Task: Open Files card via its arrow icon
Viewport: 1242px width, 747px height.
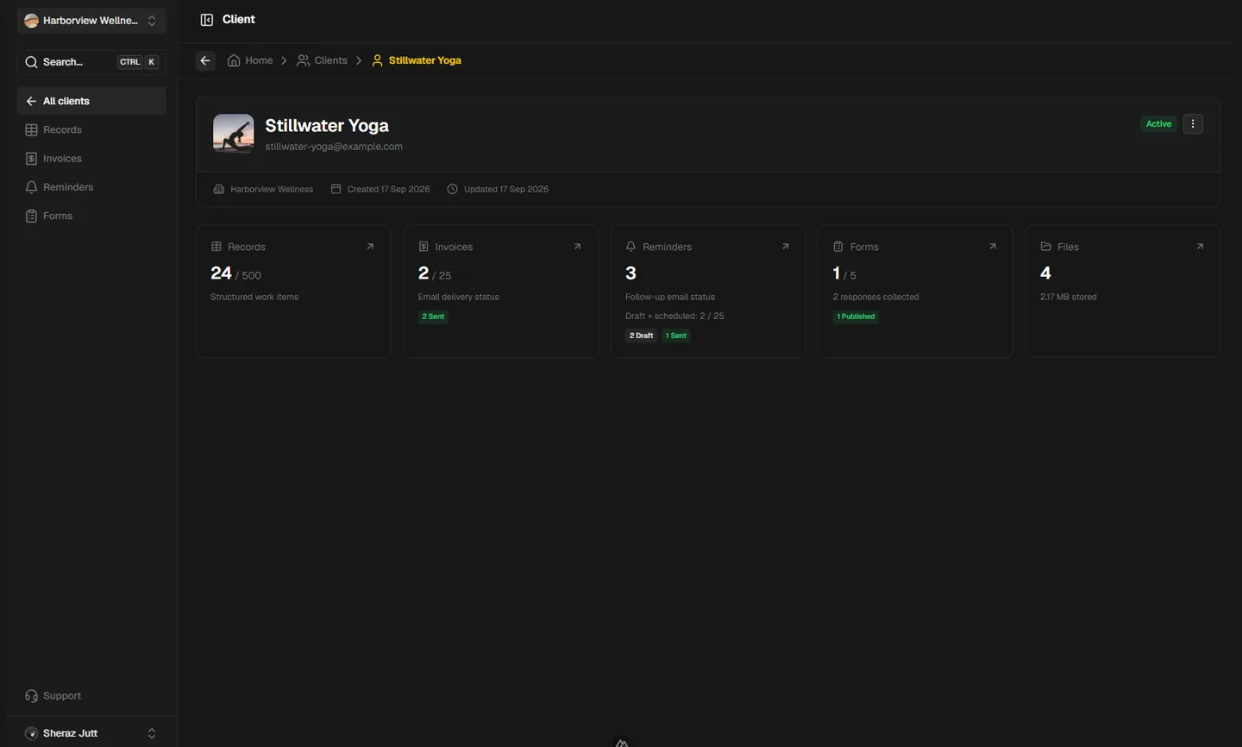Action: coord(1200,247)
